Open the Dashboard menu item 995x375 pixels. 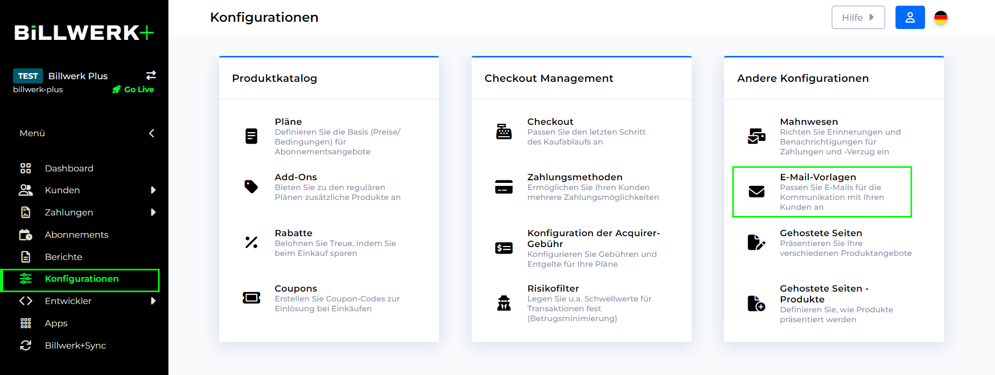click(69, 168)
